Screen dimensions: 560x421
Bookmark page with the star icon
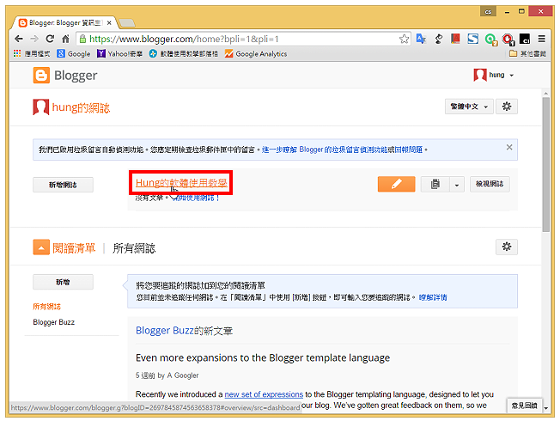[404, 39]
